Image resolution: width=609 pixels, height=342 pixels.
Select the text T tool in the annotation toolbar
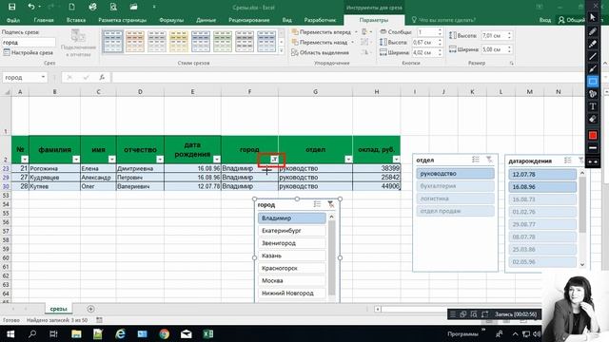tap(593, 106)
